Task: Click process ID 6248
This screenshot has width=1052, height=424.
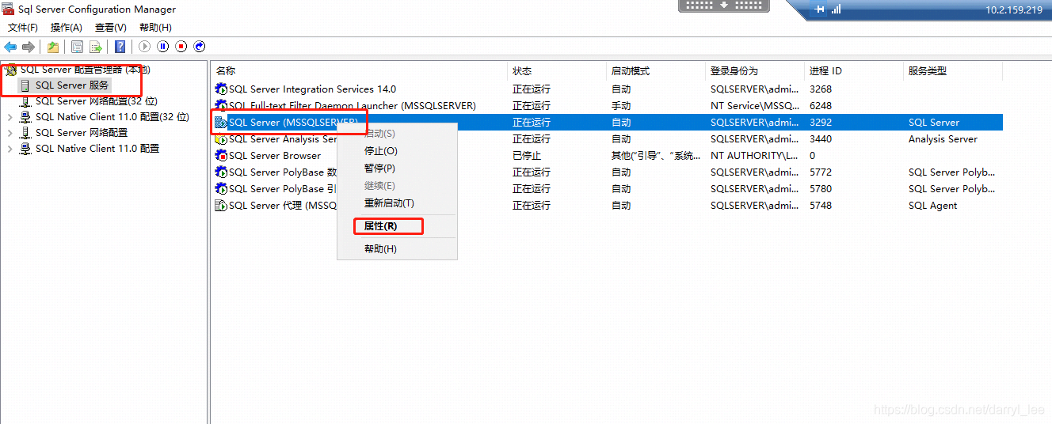Action: pos(821,106)
